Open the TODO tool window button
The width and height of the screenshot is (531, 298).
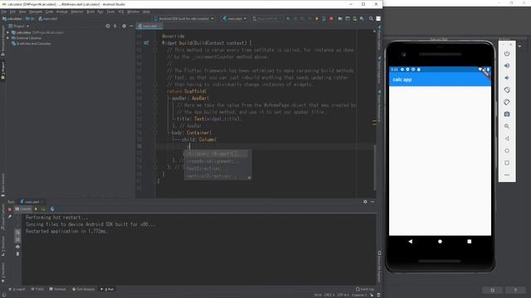[x=37, y=289]
